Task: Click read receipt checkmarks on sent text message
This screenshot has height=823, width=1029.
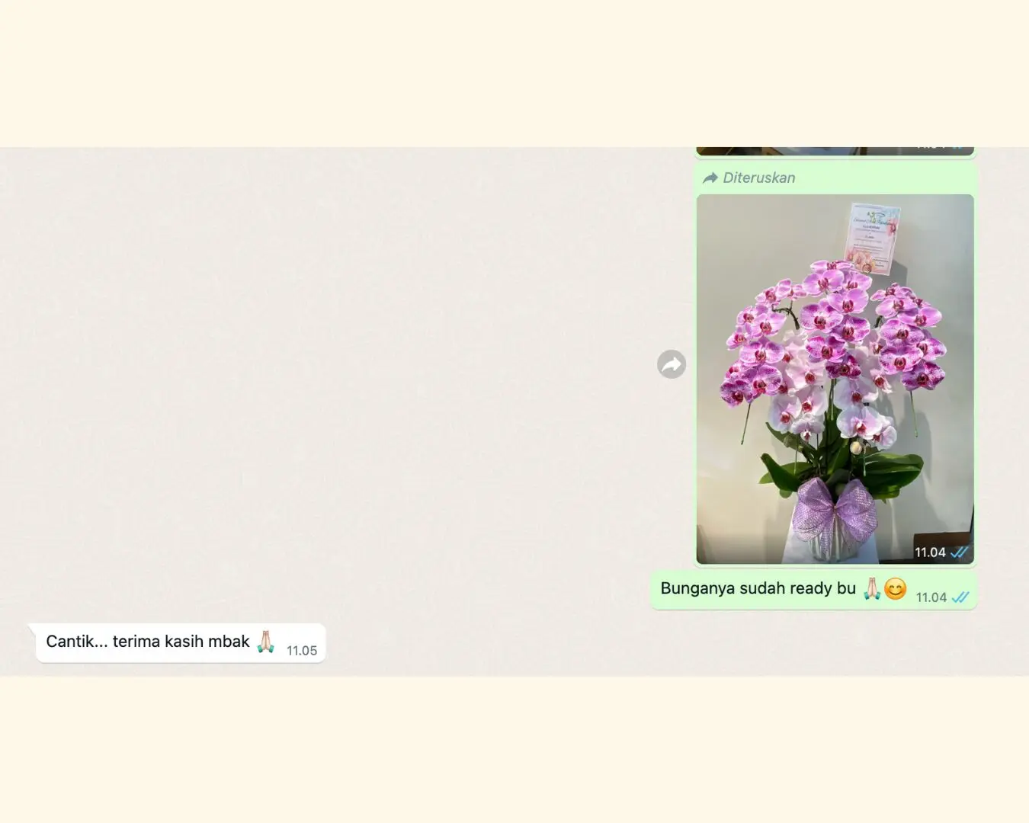Action: pyautogui.click(x=960, y=597)
